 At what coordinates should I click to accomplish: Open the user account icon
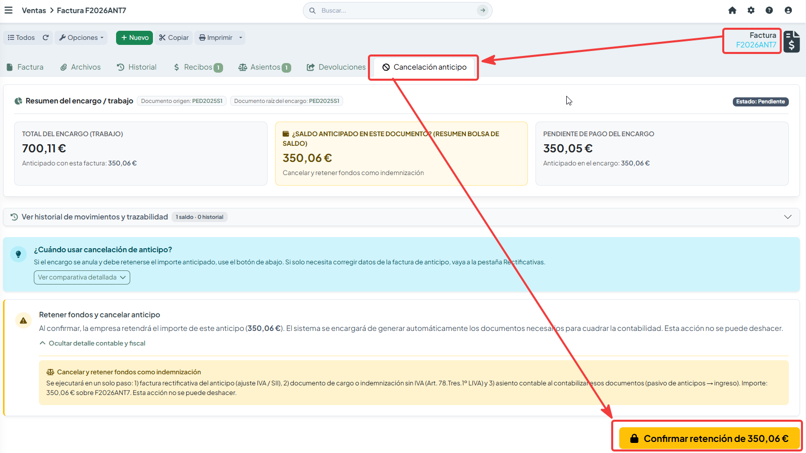(x=788, y=10)
